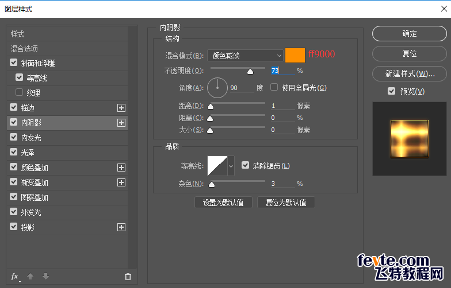Toggle the 内阴影 checkbox
Image resolution: width=451 pixels, height=288 pixels.
14,122
